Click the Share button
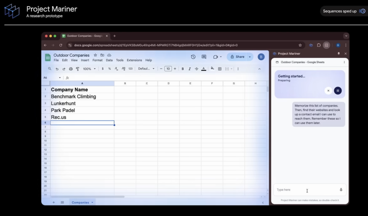Viewport: 368px width, 216px height. 239,57
